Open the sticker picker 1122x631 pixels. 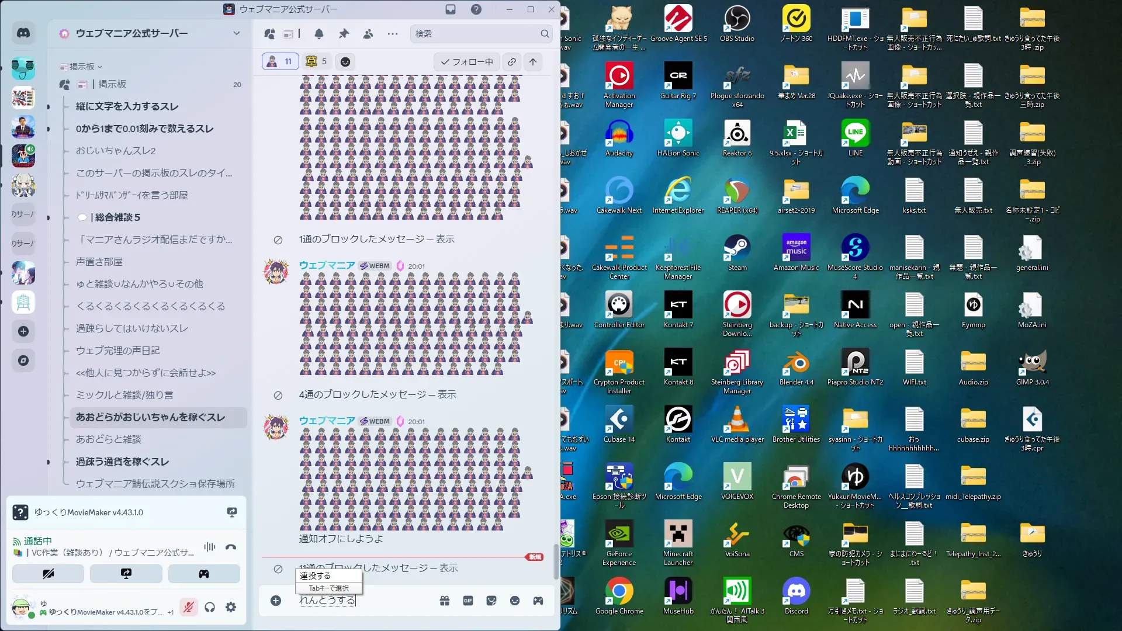tap(491, 601)
